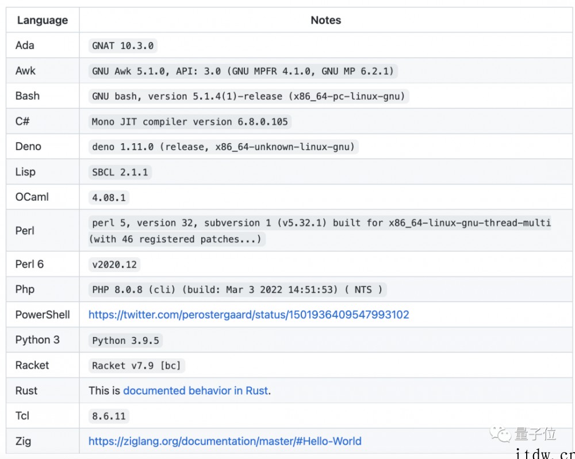Click the 'SBCL 2.1.1' note
575x459 pixels.
coord(120,172)
